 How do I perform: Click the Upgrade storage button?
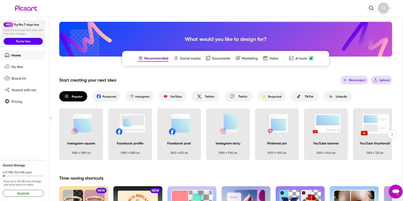[x=23, y=193]
